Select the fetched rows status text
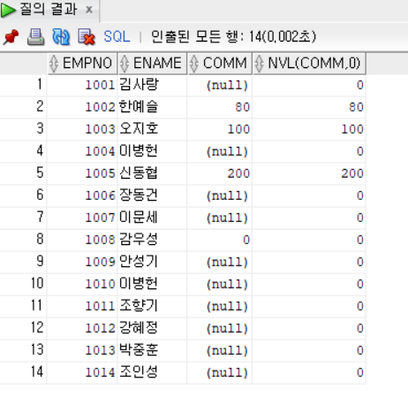This screenshot has width=408, height=398. pos(233,37)
